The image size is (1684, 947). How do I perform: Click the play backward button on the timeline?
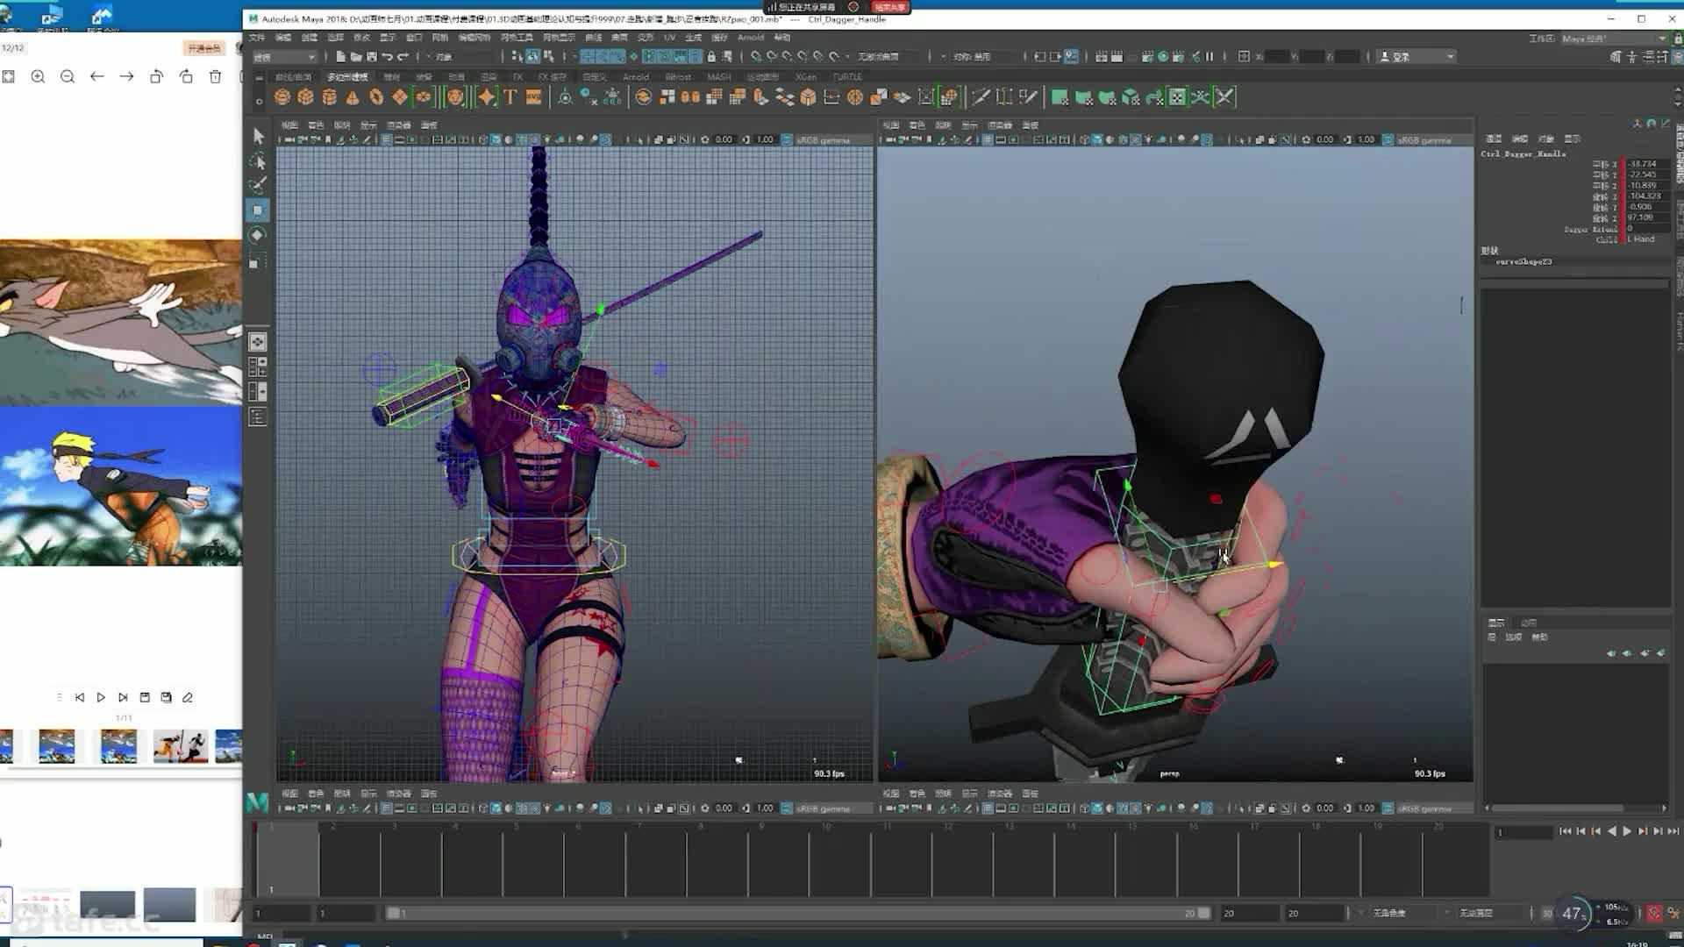pyautogui.click(x=1611, y=831)
